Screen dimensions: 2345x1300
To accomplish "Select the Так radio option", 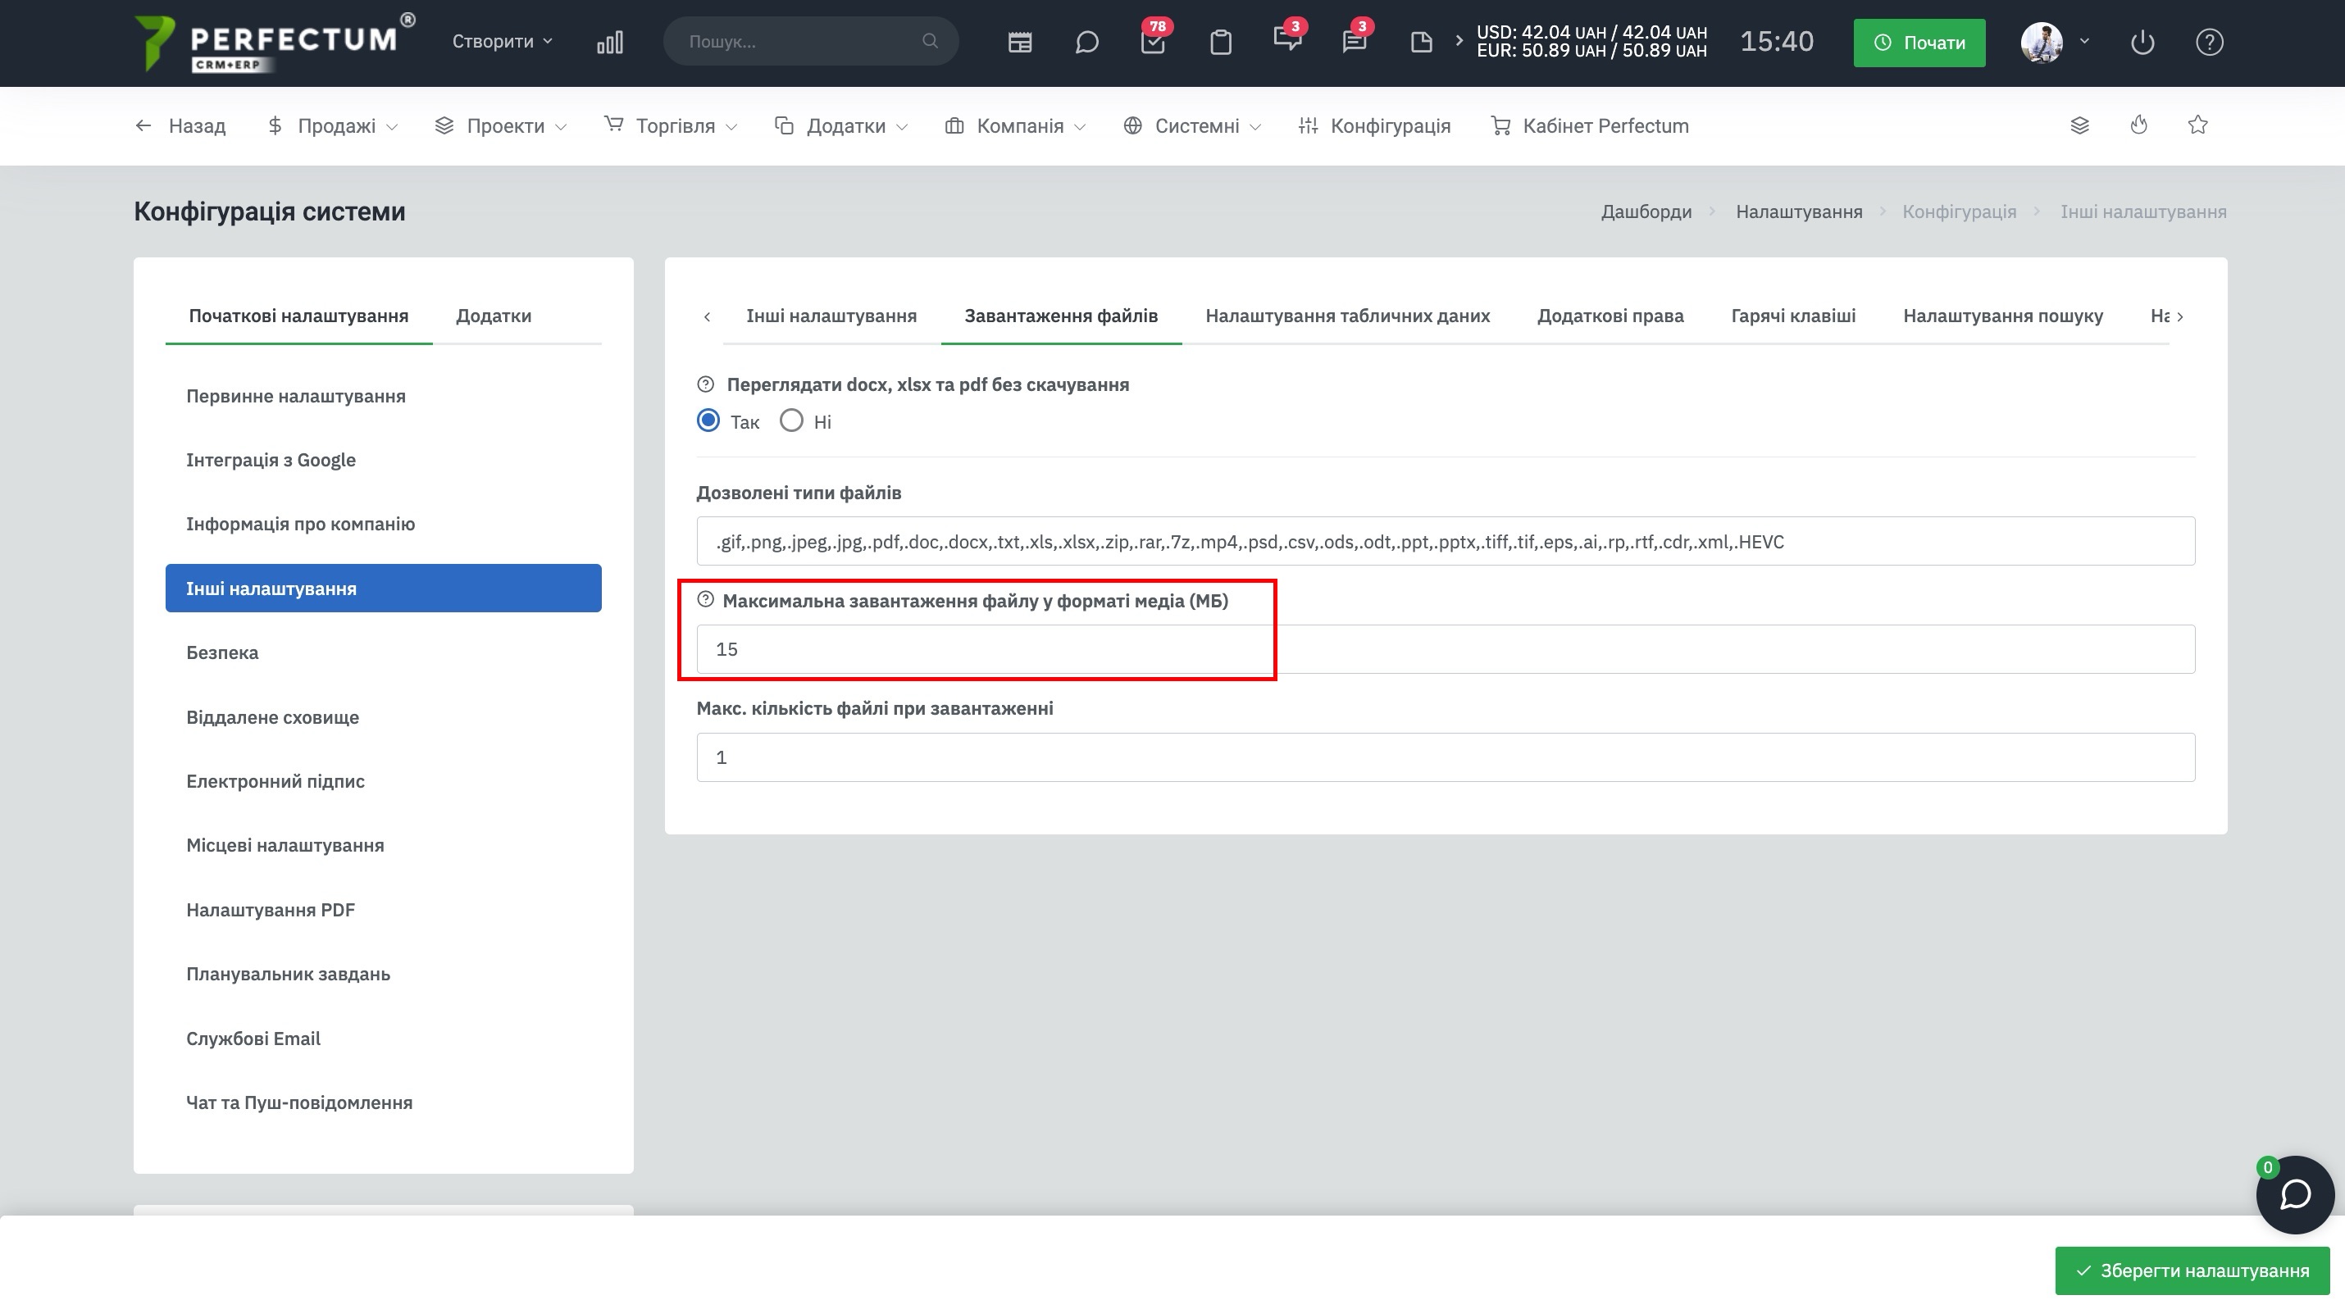I will pyautogui.click(x=708, y=421).
